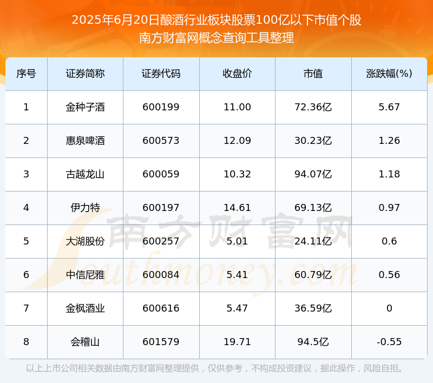This screenshot has height=383, width=433.
Task: Click change percentage 5.67
Action: tap(389, 107)
